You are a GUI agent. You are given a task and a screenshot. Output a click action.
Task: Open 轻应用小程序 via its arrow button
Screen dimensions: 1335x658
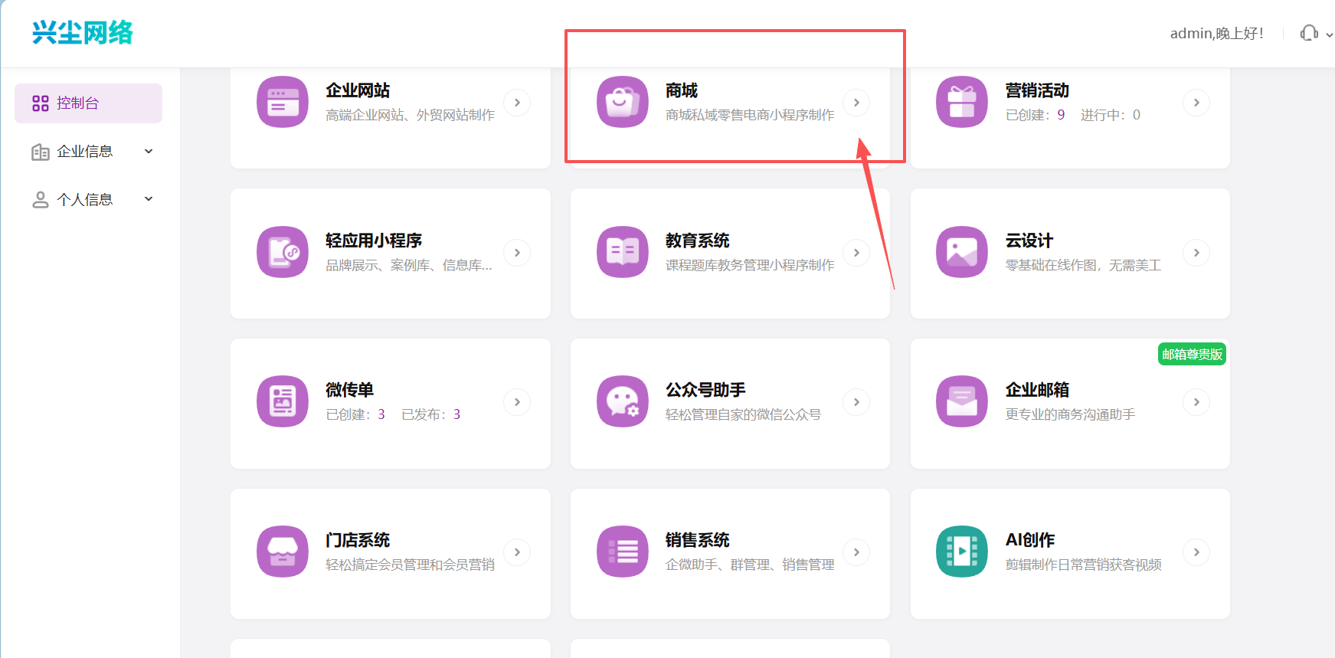[517, 253]
